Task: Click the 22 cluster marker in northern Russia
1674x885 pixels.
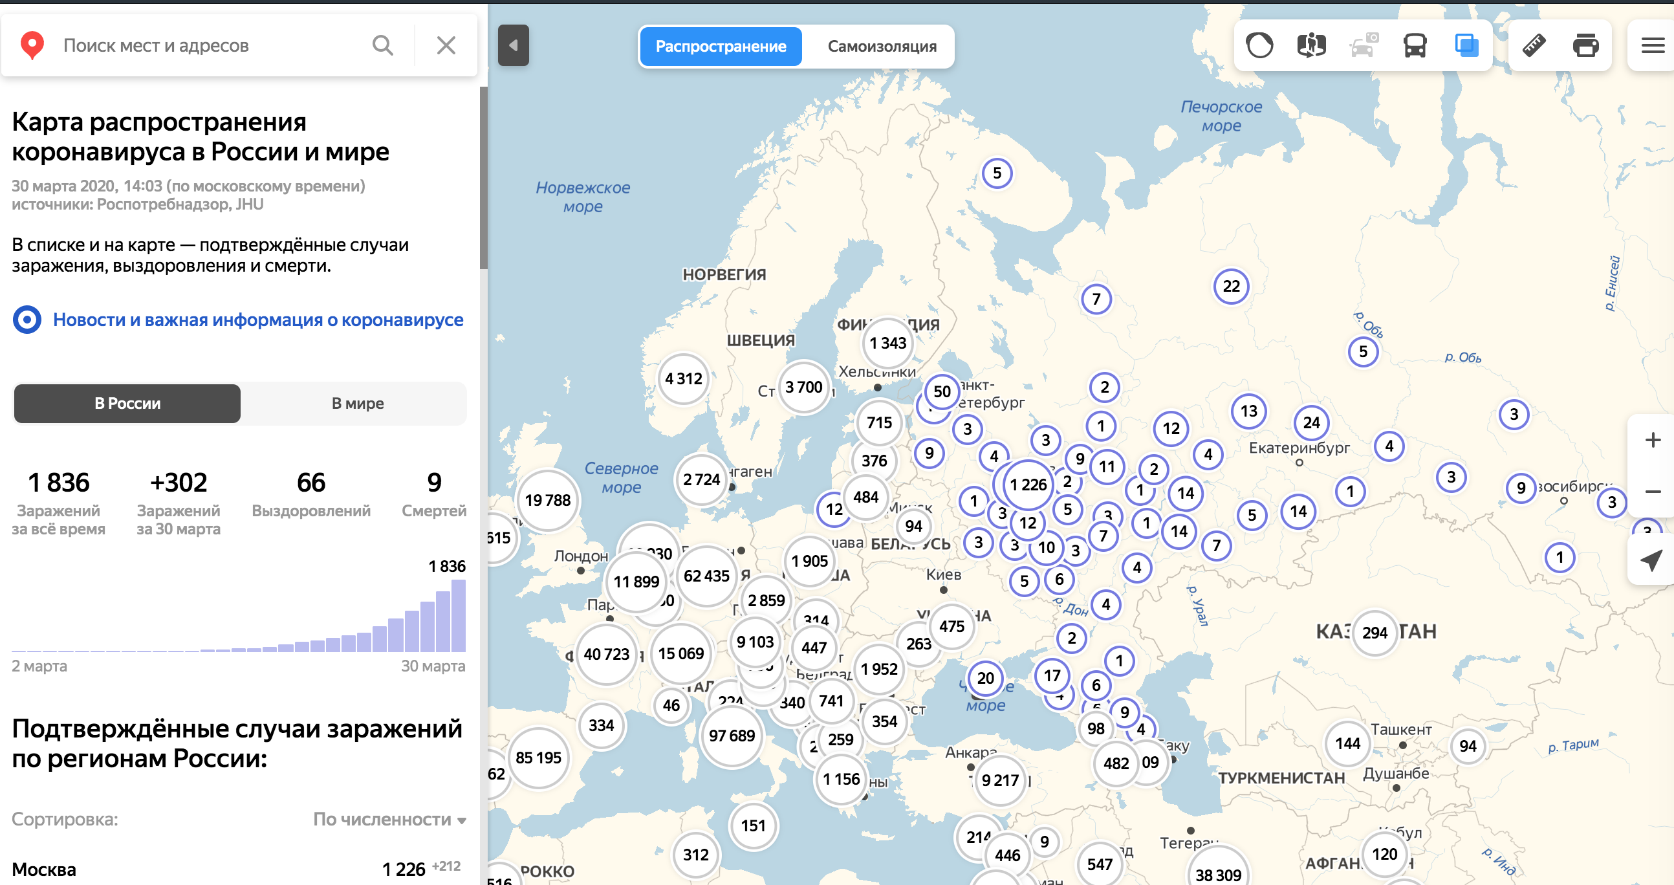Action: (x=1232, y=286)
